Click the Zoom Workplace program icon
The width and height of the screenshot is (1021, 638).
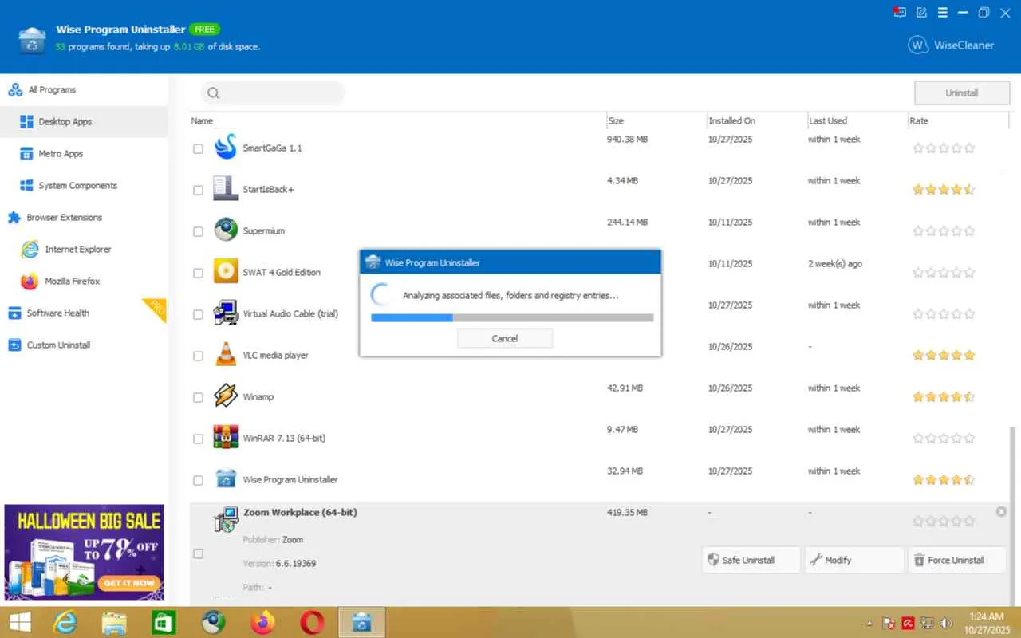click(226, 520)
